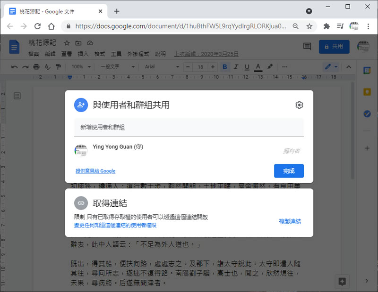Viewport: 378px width, 292px height.
Task: Toggle italic formatting
Action: coord(236,66)
